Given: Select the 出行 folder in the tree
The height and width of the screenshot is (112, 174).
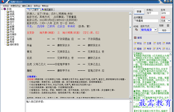Looking at the screenshot, I should point(10,22).
